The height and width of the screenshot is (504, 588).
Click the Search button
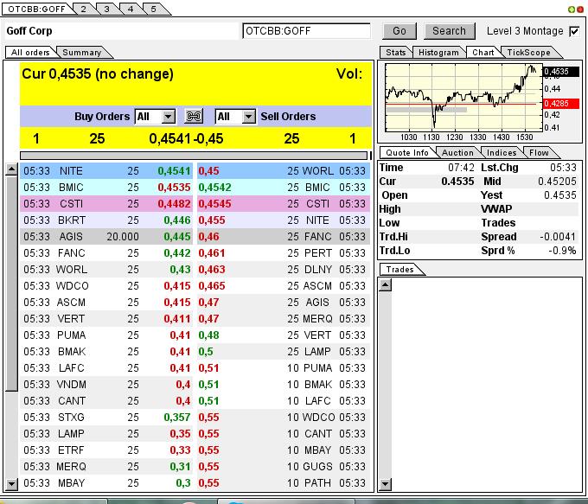pyautogui.click(x=450, y=31)
